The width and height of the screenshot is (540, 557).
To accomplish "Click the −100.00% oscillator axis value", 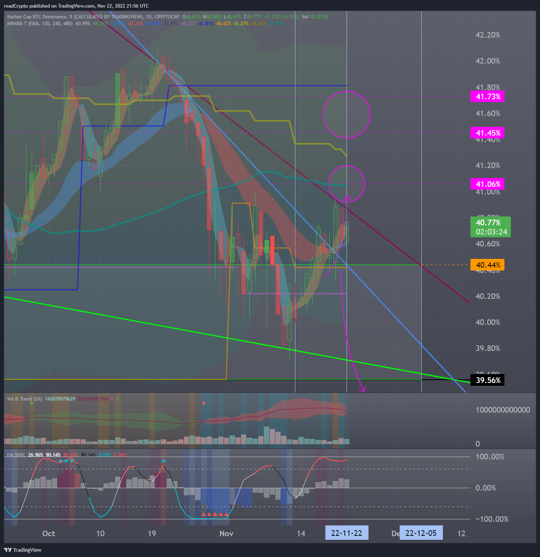I will coord(492,519).
